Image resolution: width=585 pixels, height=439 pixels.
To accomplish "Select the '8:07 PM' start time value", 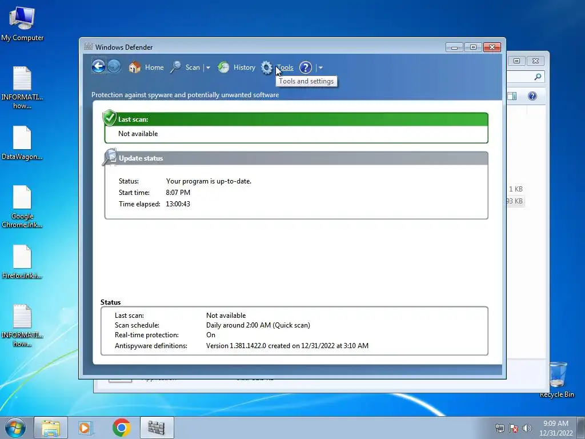I will point(178,193).
